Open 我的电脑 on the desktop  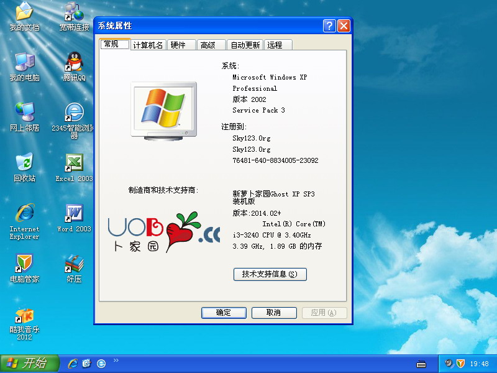click(x=24, y=63)
